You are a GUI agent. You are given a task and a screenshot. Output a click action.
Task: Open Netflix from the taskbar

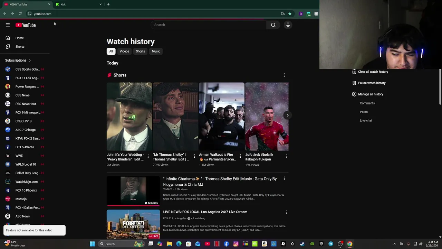pyautogui.click(x=217, y=244)
